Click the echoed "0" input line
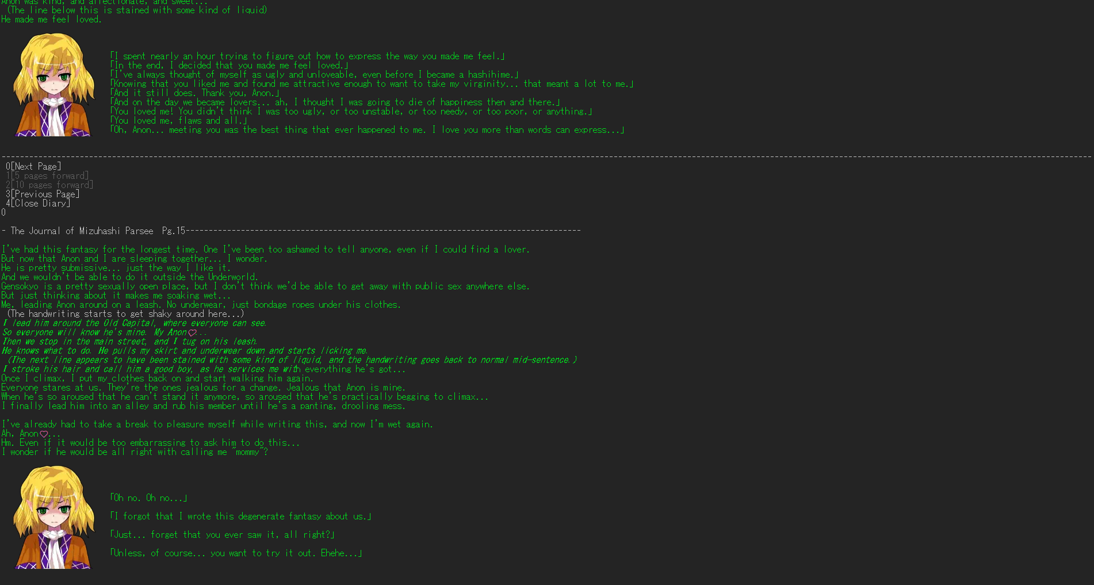The image size is (1094, 585). 3,212
